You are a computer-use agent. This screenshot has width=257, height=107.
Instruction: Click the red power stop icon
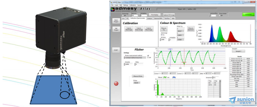pyautogui.click(x=116, y=84)
